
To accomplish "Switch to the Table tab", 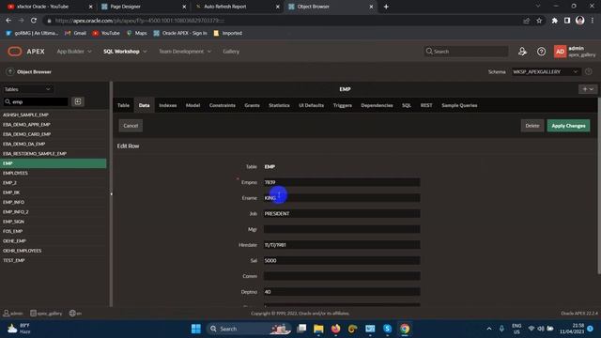I will 123,105.
